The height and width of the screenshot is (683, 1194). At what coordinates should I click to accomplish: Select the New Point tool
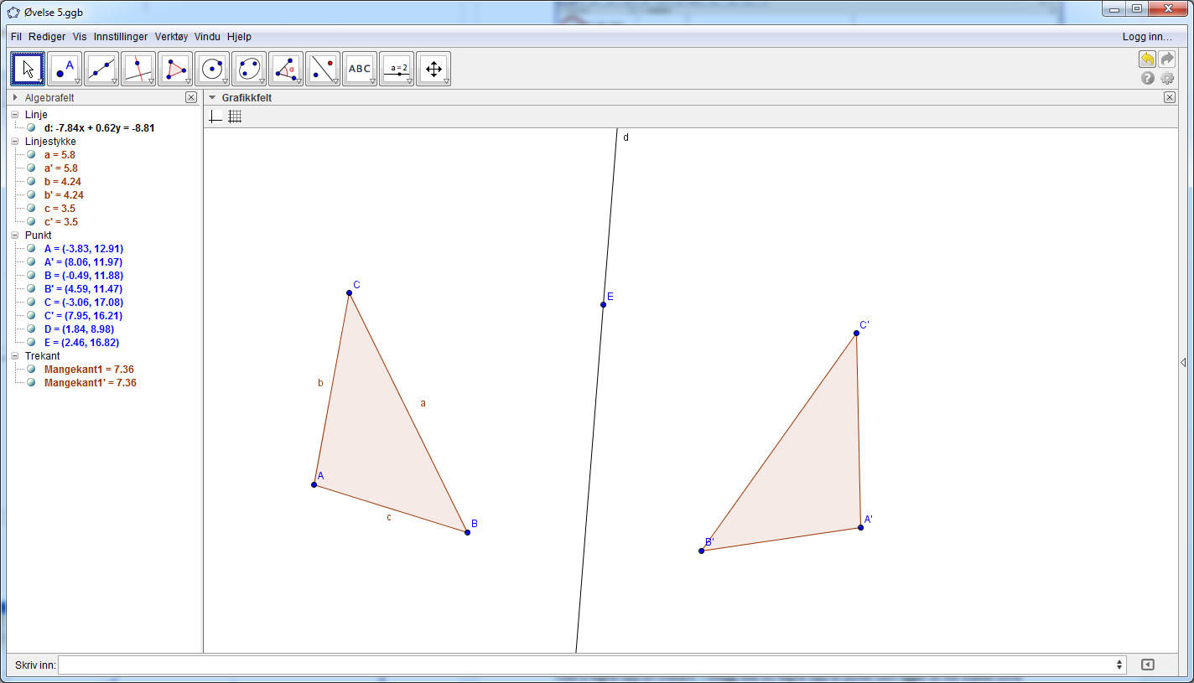[x=65, y=69]
